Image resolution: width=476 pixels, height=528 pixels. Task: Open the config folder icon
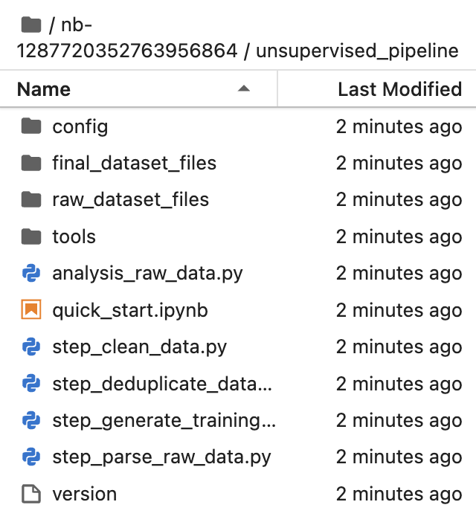[31, 126]
